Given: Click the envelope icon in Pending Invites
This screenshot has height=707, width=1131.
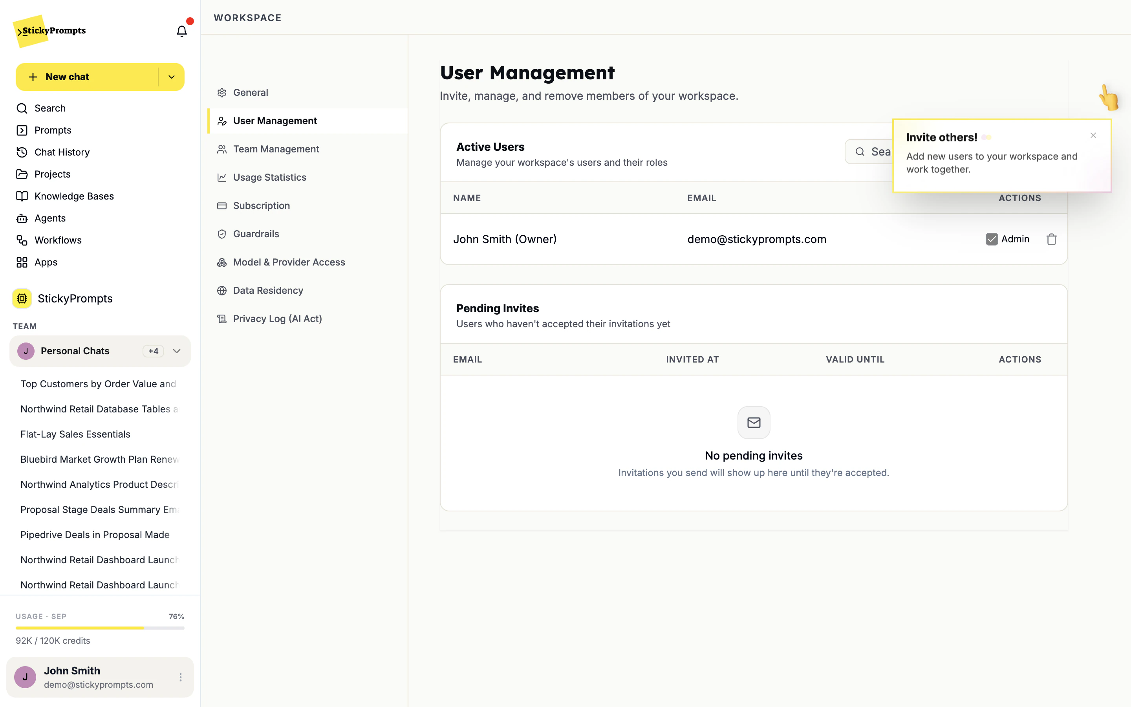Looking at the screenshot, I should click(x=754, y=423).
